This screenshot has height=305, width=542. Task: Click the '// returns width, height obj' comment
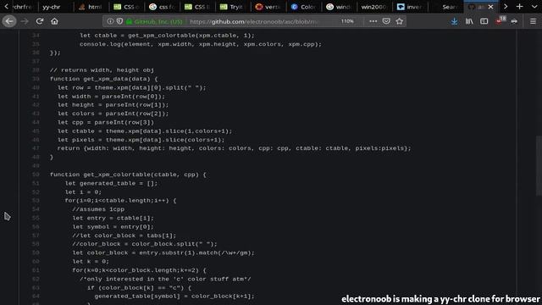coord(102,70)
